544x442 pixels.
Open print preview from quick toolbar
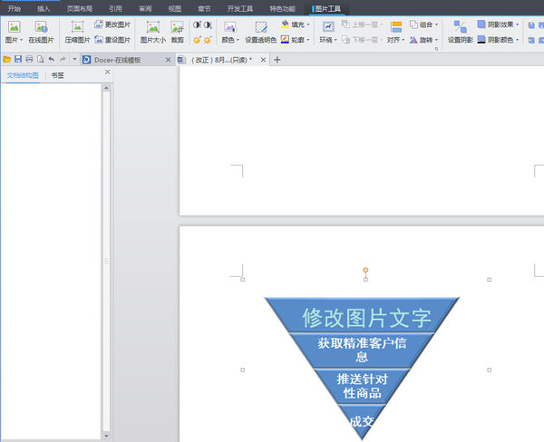(40, 60)
